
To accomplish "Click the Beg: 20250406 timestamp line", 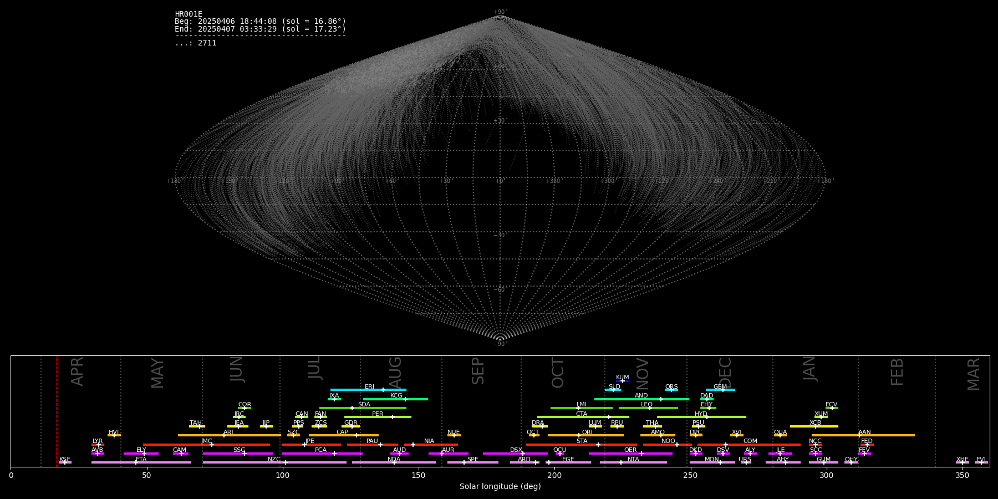I will pyautogui.click(x=261, y=22).
